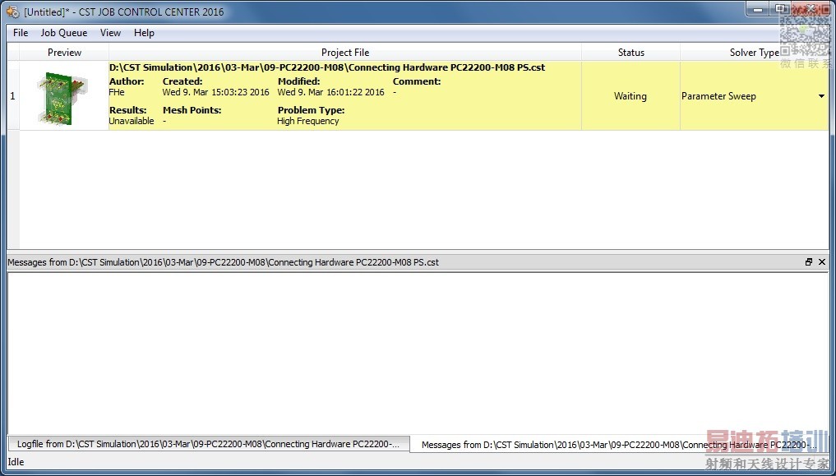Click the Solver Type column header

click(754, 53)
